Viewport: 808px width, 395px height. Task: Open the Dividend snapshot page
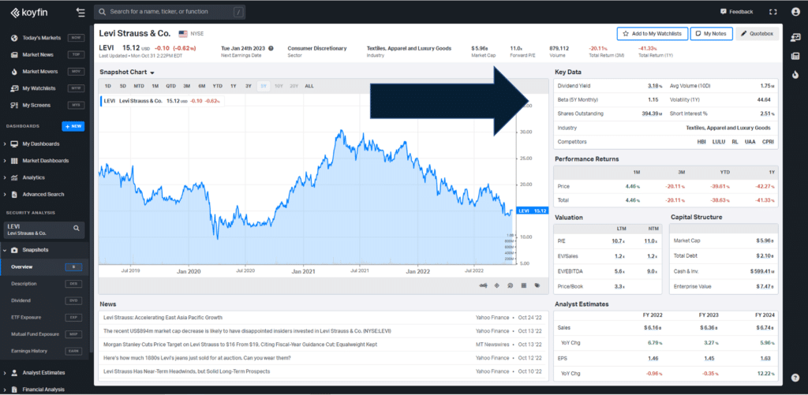click(x=23, y=300)
